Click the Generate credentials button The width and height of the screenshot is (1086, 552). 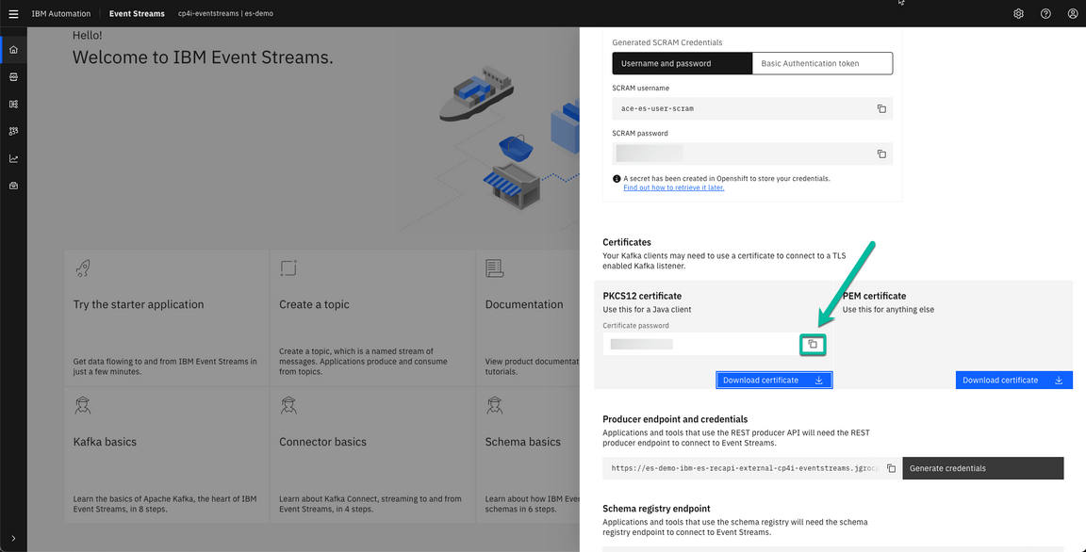click(983, 468)
